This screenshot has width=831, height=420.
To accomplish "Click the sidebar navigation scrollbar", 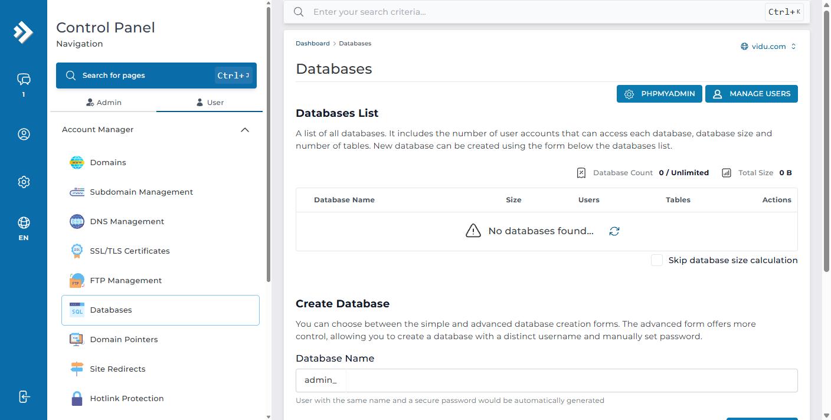I will point(269,145).
